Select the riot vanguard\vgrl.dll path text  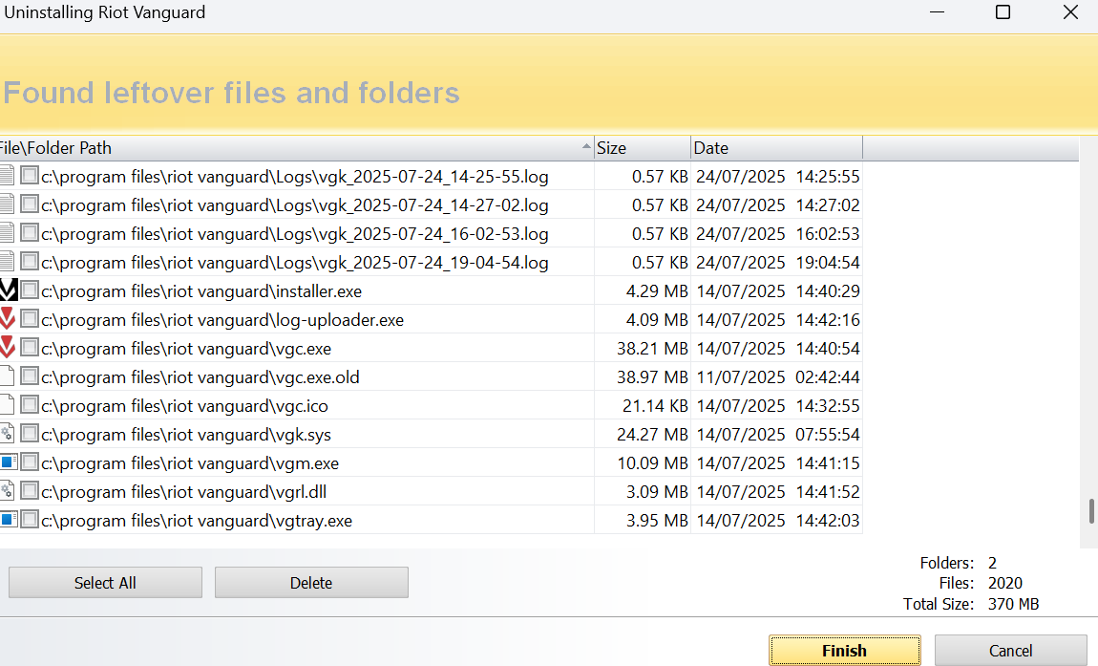pos(184,493)
